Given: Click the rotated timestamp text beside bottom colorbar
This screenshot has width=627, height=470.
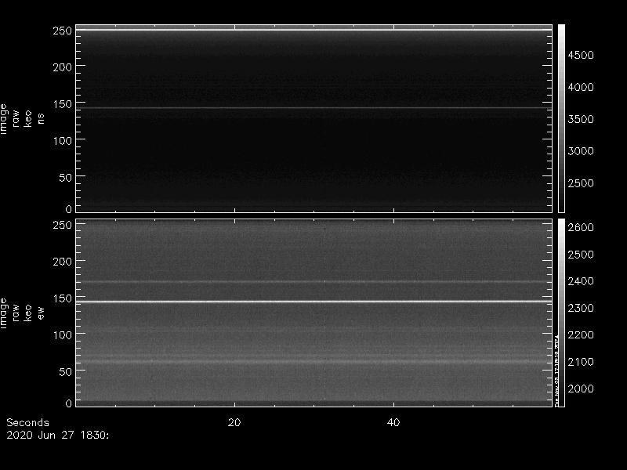Looking at the screenshot, I should 556,372.
